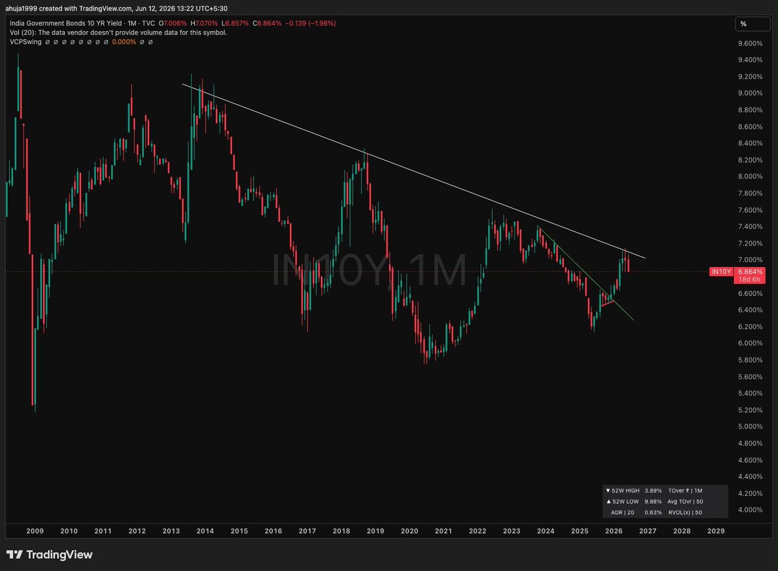Click the Avg TOvr | 50 table cell

(685, 502)
